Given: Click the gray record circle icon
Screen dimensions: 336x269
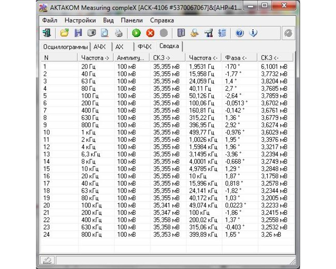Looking at the screenshot, I should (x=164, y=33).
